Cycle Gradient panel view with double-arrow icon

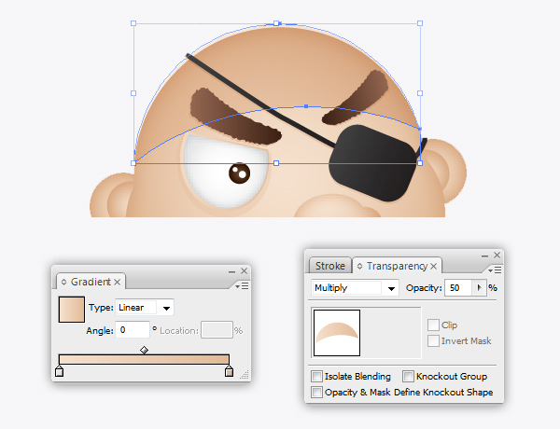click(x=63, y=282)
